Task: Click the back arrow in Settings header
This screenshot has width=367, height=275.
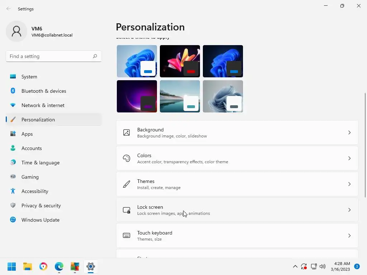Action: point(9,9)
